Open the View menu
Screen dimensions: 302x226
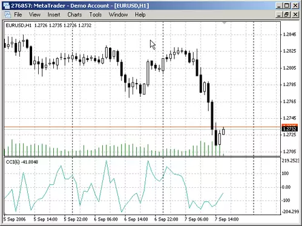(34, 15)
